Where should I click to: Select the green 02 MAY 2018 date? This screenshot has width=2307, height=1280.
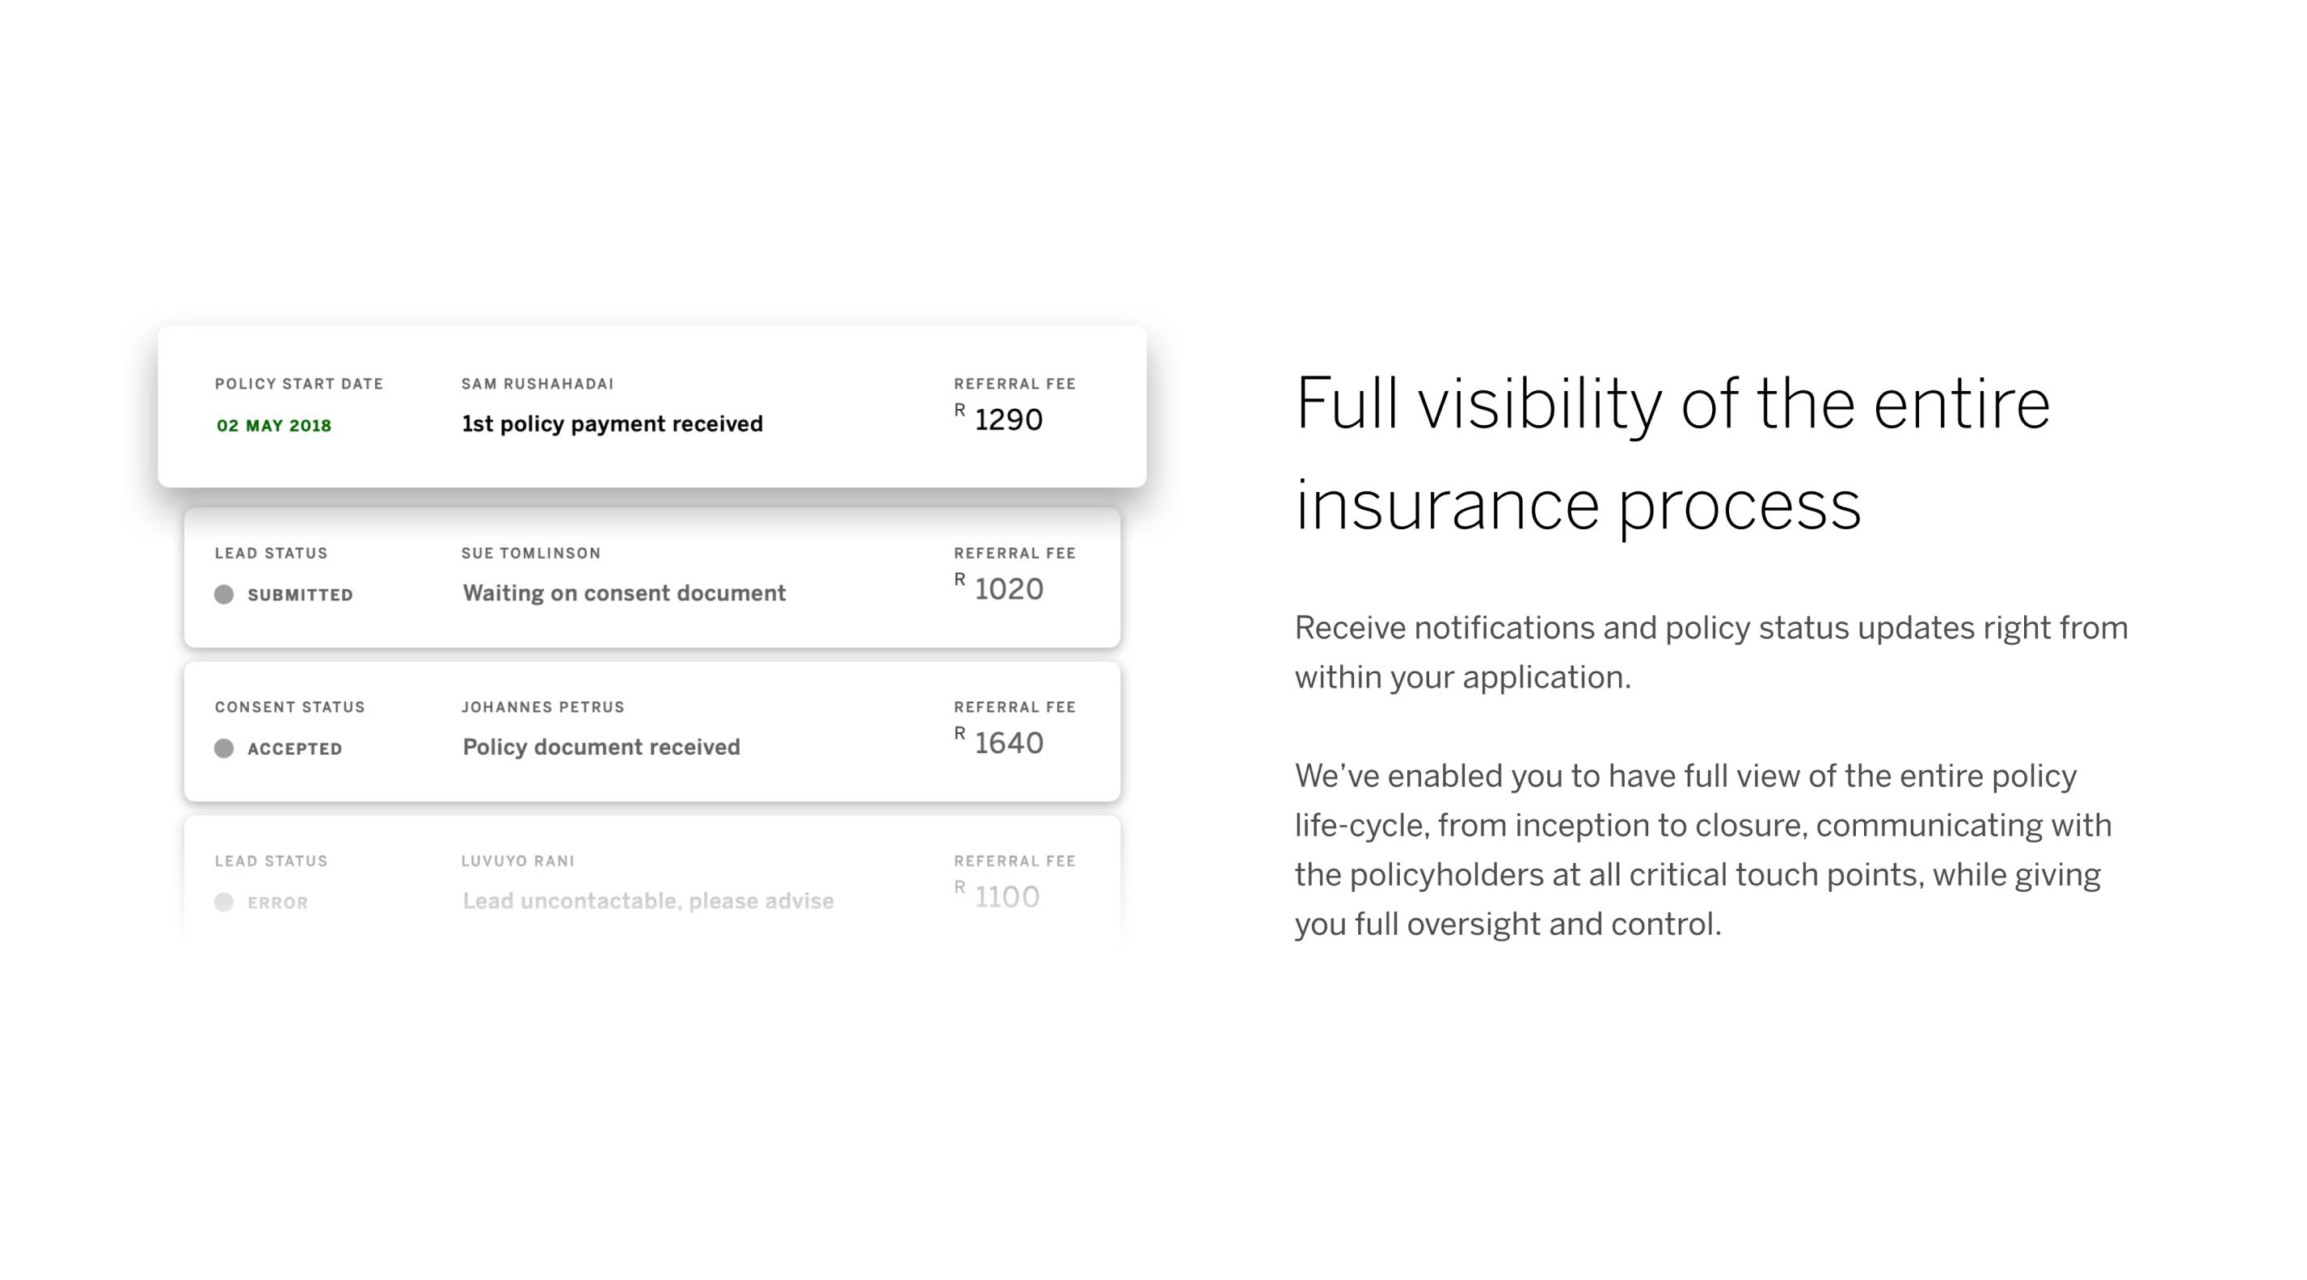click(274, 426)
